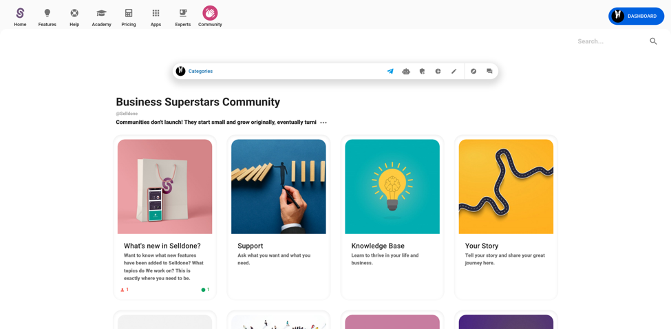Go to Academy graduation cap item
This screenshot has height=329, width=671.
click(x=101, y=17)
